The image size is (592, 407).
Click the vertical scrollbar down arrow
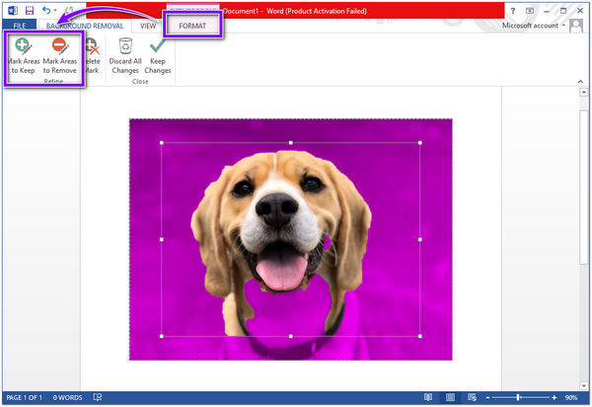tap(584, 385)
